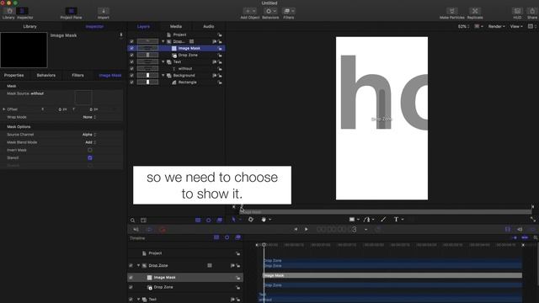Open the View dropdown menu
Image resolution: width=539 pixels, height=303 pixels.
(516, 26)
